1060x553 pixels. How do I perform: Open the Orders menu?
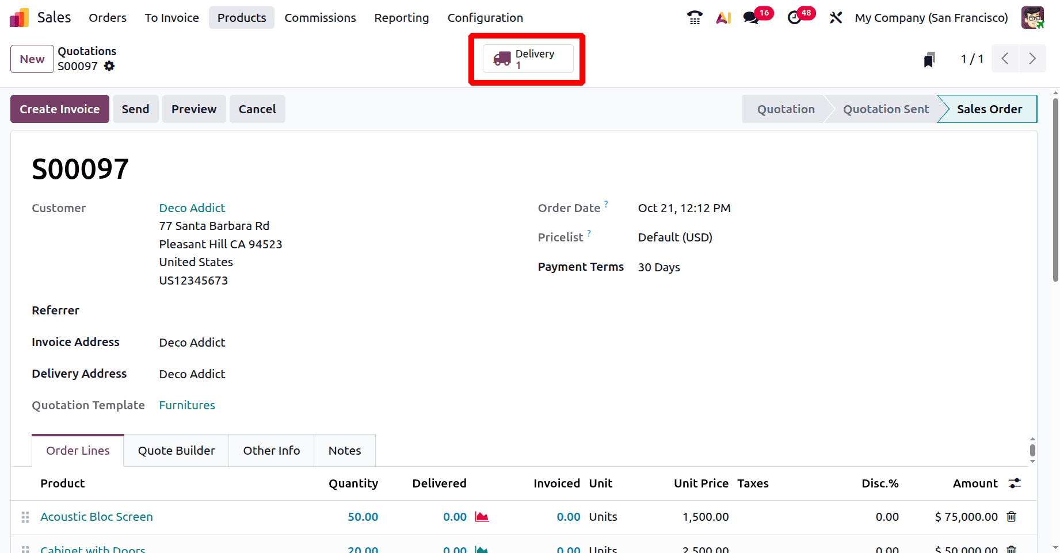[x=108, y=18]
